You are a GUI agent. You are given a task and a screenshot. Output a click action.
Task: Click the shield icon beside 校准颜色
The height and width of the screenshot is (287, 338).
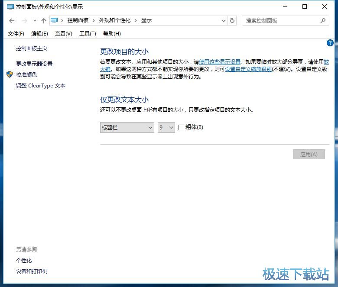coord(10,74)
